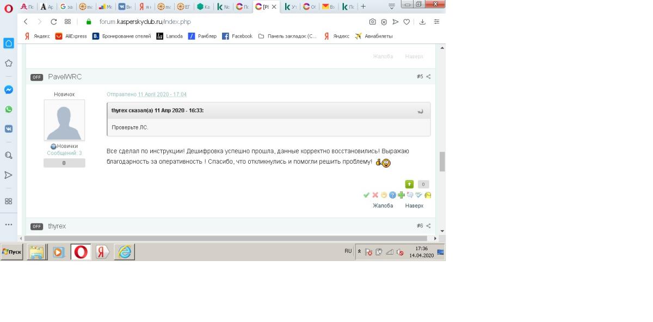This screenshot has width=653, height=322.
Task: Open the Яндекс bookmark on the left
Action: tap(37, 36)
